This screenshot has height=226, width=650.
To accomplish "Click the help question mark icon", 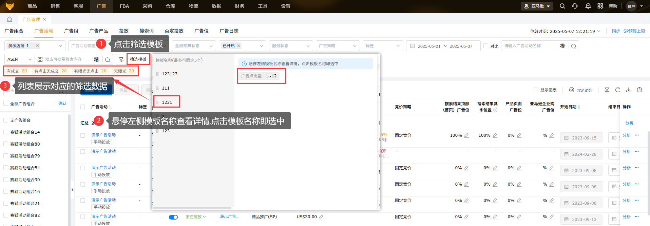I will pos(639,90).
